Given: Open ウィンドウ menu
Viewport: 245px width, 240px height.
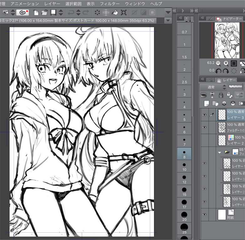Looking at the screenshot, I should tap(135, 3).
